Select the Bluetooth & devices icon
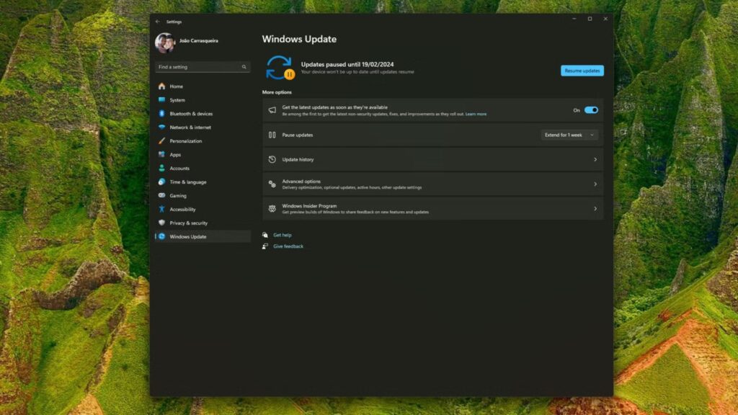This screenshot has height=415, width=738. [162, 114]
